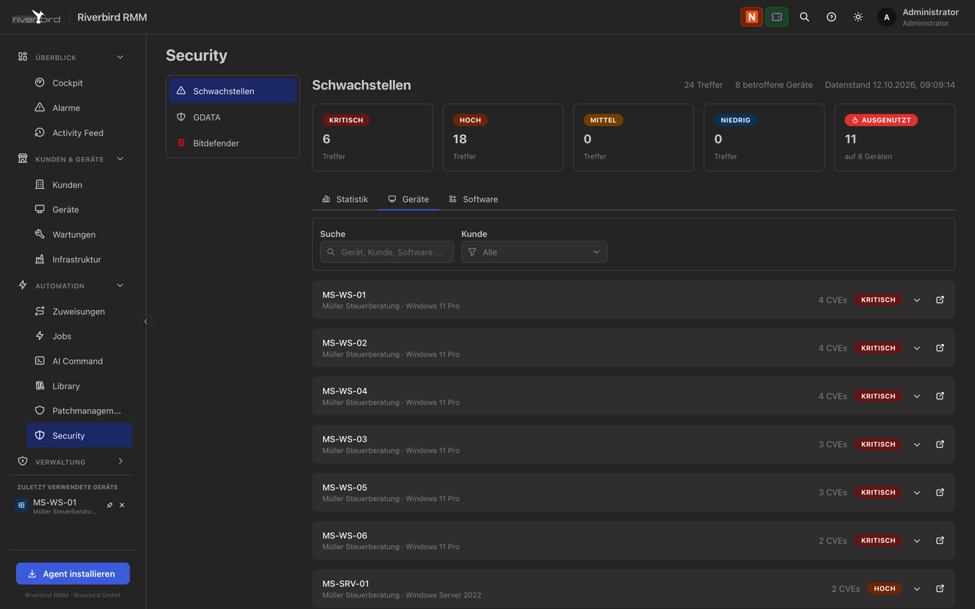Select Bitdefender in Security submenu

pos(233,143)
